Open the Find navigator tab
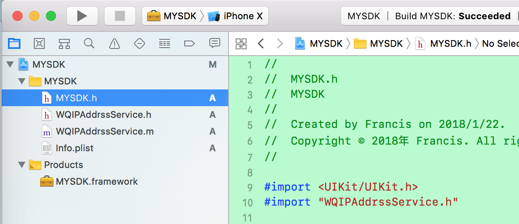This screenshot has height=224, width=519. pyautogui.click(x=89, y=43)
